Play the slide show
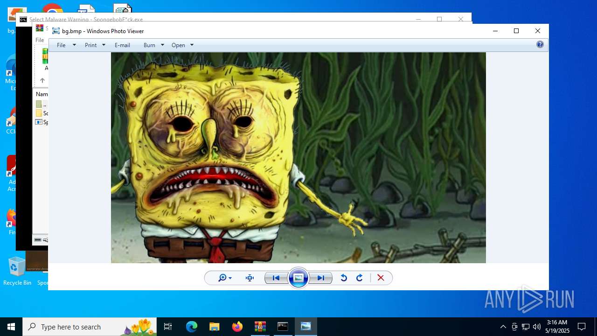 [x=298, y=278]
